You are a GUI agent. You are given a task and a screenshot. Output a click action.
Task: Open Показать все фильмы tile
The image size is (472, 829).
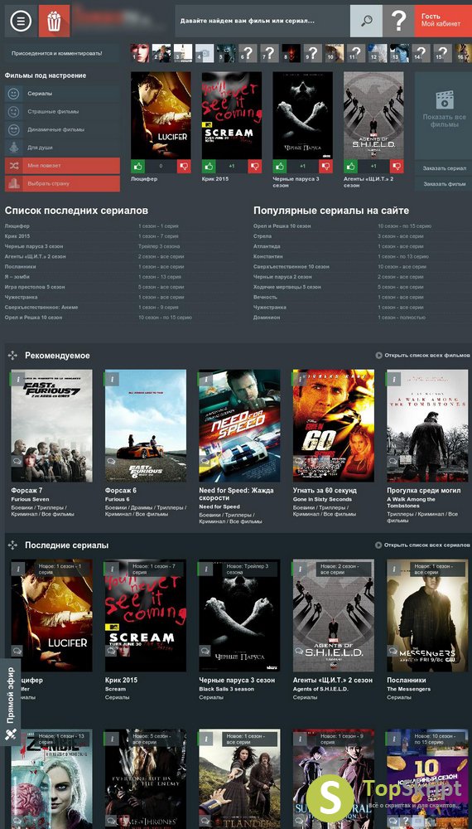(444, 115)
